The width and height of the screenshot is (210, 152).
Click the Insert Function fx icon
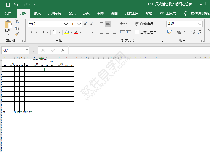click(x=63, y=50)
